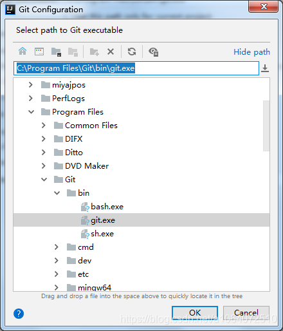Click the IntelliJ IDEA title bar icon
The width and height of the screenshot is (283, 331).
[x=10, y=10]
